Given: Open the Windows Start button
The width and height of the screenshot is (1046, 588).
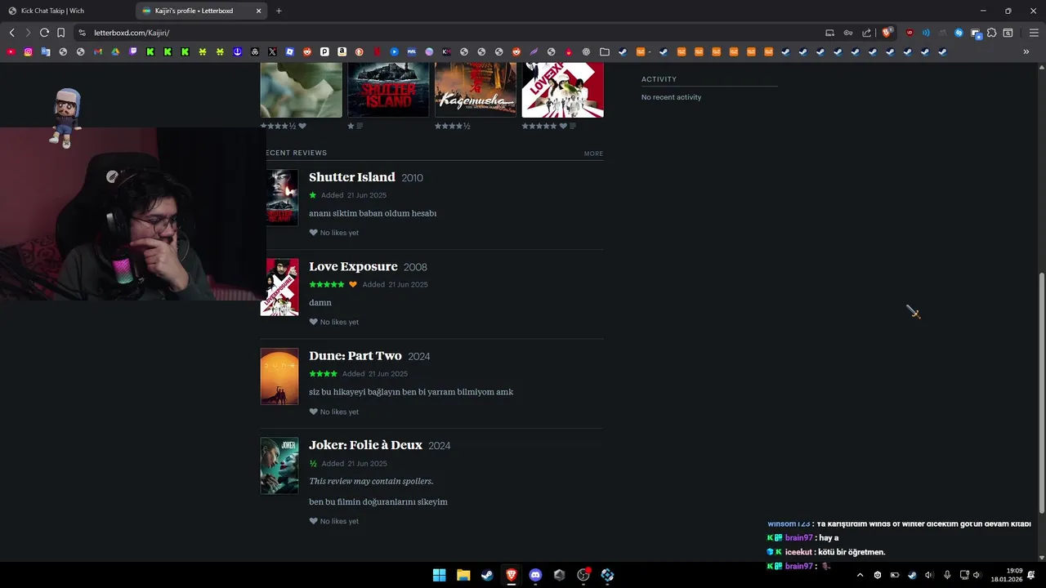Looking at the screenshot, I should coord(439,575).
